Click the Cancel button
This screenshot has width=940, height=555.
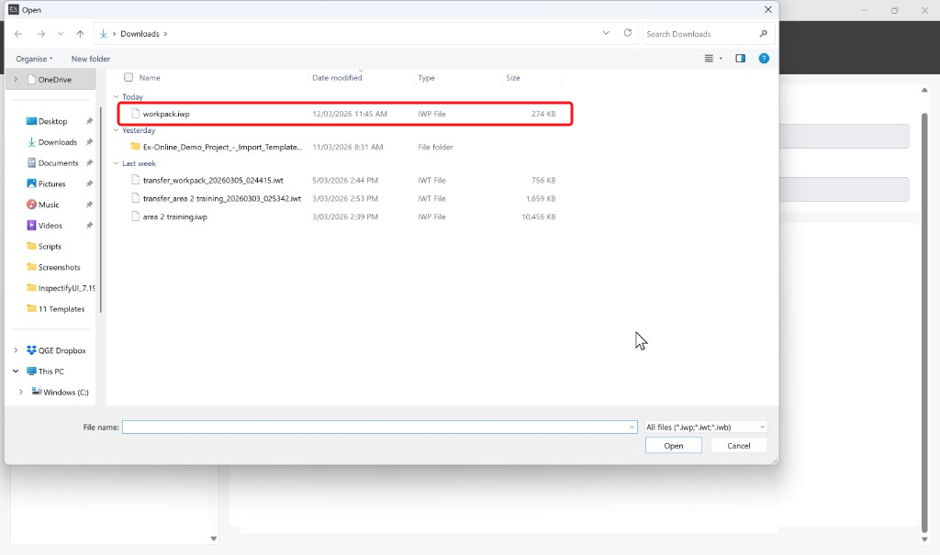click(739, 445)
